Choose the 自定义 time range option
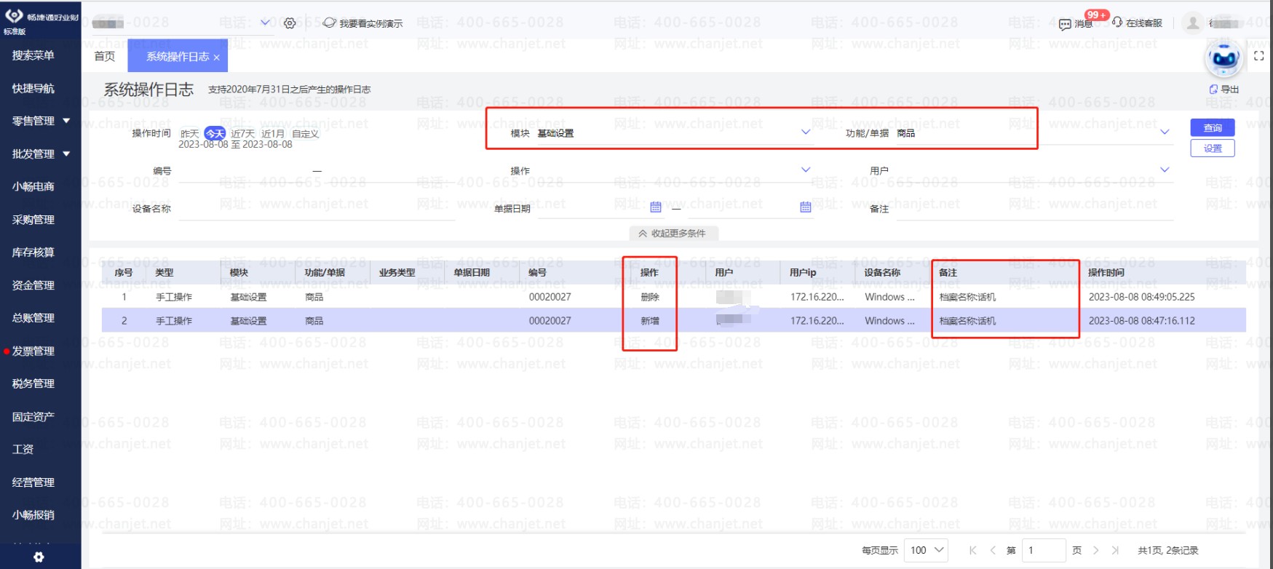Screen dimensions: 1273x569 [x=306, y=133]
